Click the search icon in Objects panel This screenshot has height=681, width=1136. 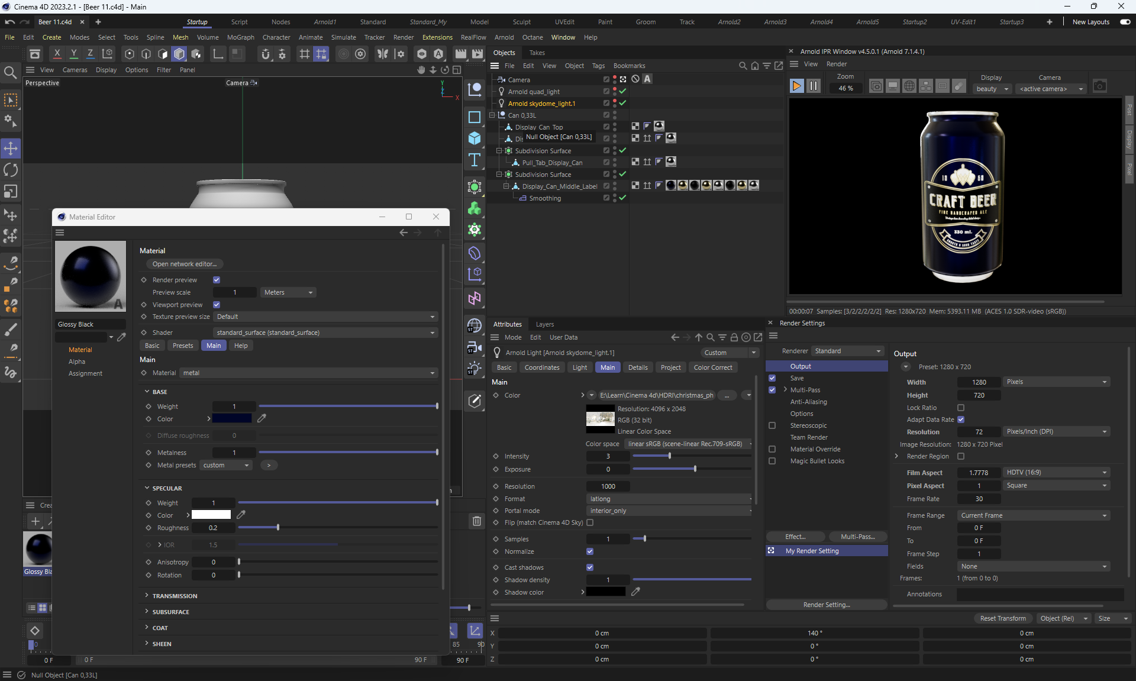pyautogui.click(x=743, y=66)
